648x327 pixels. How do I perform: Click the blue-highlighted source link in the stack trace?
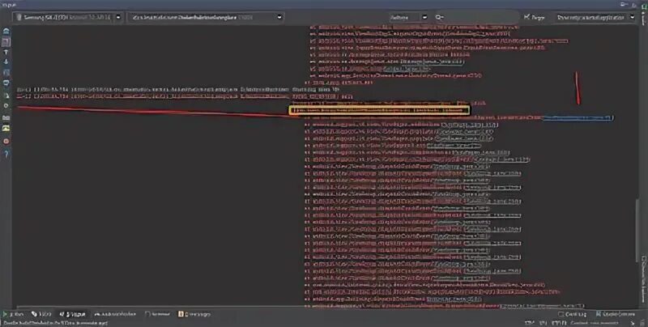click(x=577, y=118)
